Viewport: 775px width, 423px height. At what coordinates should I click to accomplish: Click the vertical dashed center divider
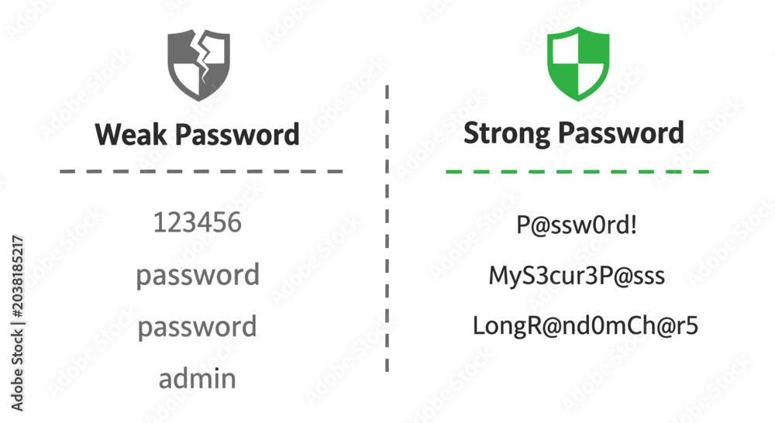(387, 229)
